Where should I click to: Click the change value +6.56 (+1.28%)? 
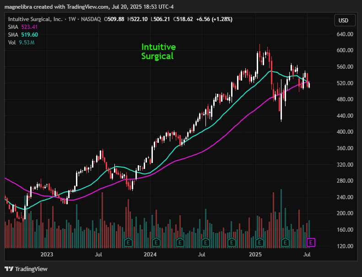214,19
